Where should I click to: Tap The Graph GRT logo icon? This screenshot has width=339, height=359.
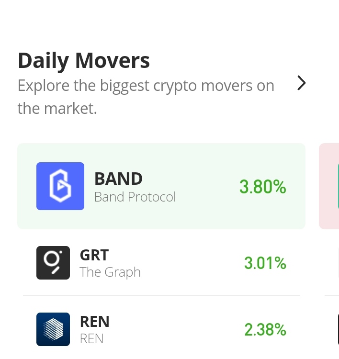(x=53, y=263)
